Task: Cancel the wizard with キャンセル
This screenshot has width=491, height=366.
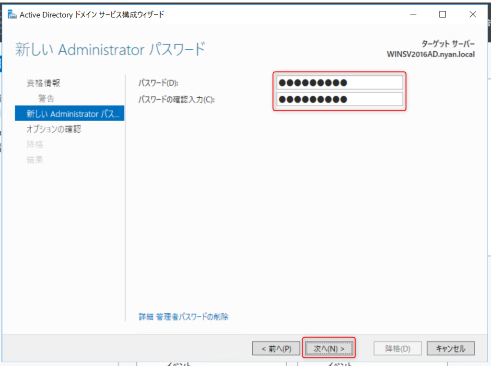Action: (x=450, y=348)
